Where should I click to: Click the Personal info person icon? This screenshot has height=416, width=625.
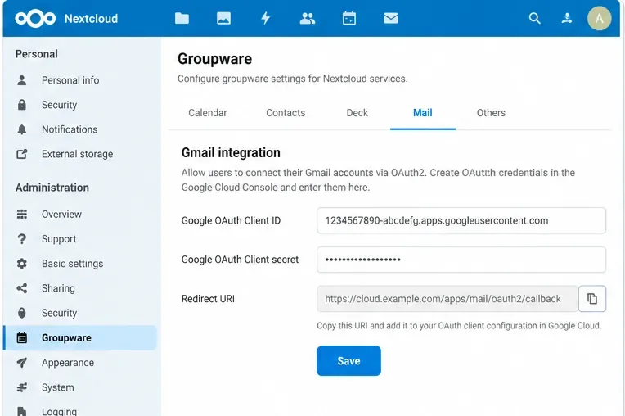pyautogui.click(x=22, y=80)
